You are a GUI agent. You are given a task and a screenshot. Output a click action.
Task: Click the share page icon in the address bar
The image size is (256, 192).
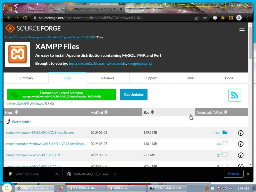click(x=197, y=18)
